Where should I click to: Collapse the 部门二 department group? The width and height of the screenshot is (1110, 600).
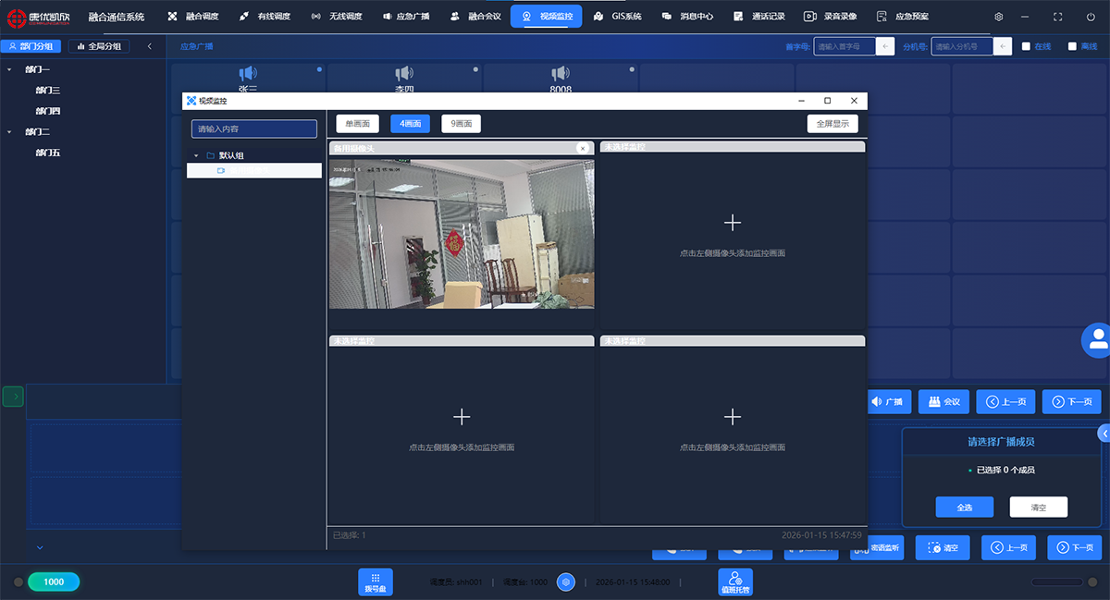click(x=9, y=132)
